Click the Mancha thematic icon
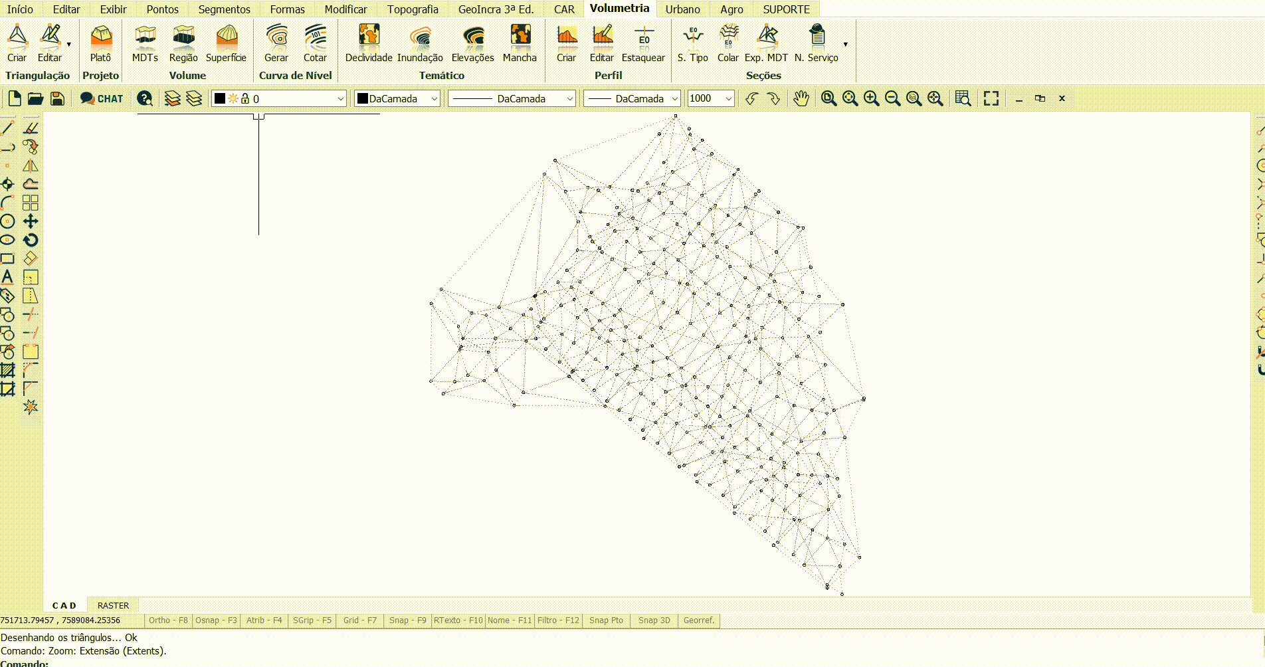Screen dimensions: 1265x667 click(x=520, y=43)
